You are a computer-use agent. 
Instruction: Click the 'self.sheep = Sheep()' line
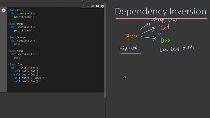point(29,78)
